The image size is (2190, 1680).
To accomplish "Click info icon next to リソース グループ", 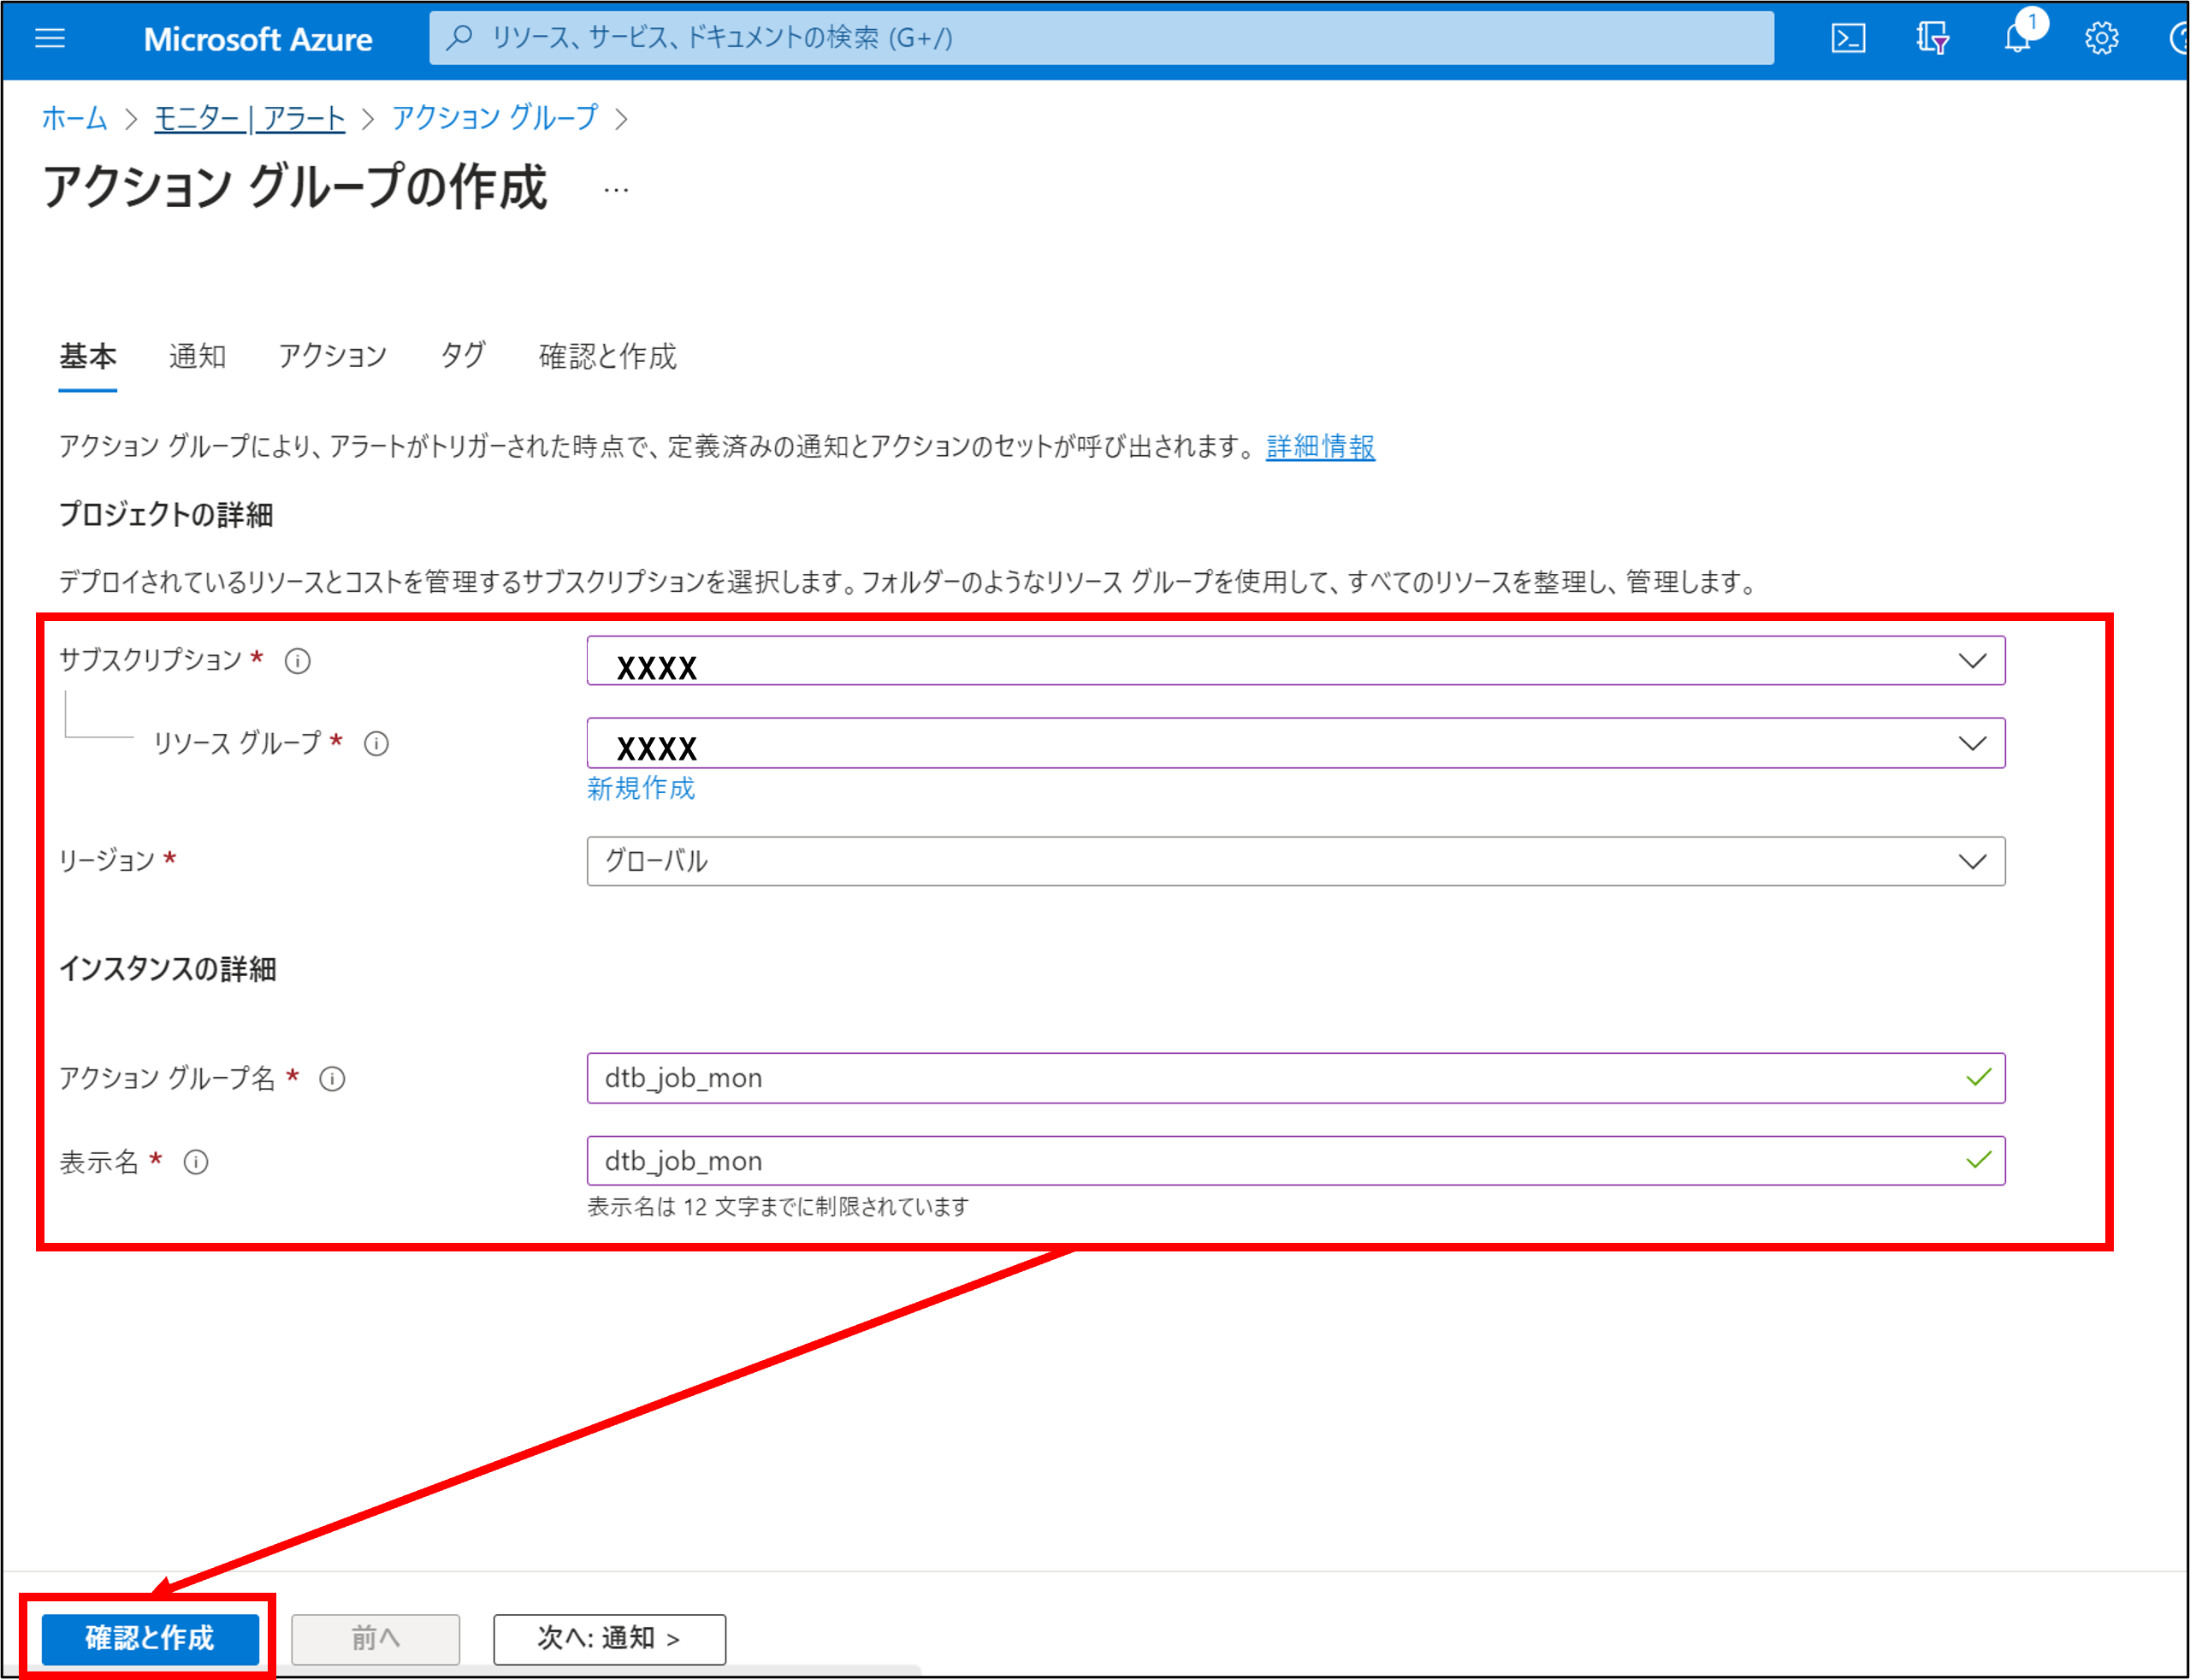I will 376,744.
